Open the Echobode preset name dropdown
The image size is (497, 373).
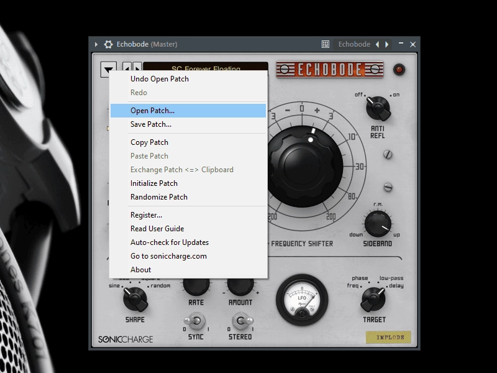[354, 44]
